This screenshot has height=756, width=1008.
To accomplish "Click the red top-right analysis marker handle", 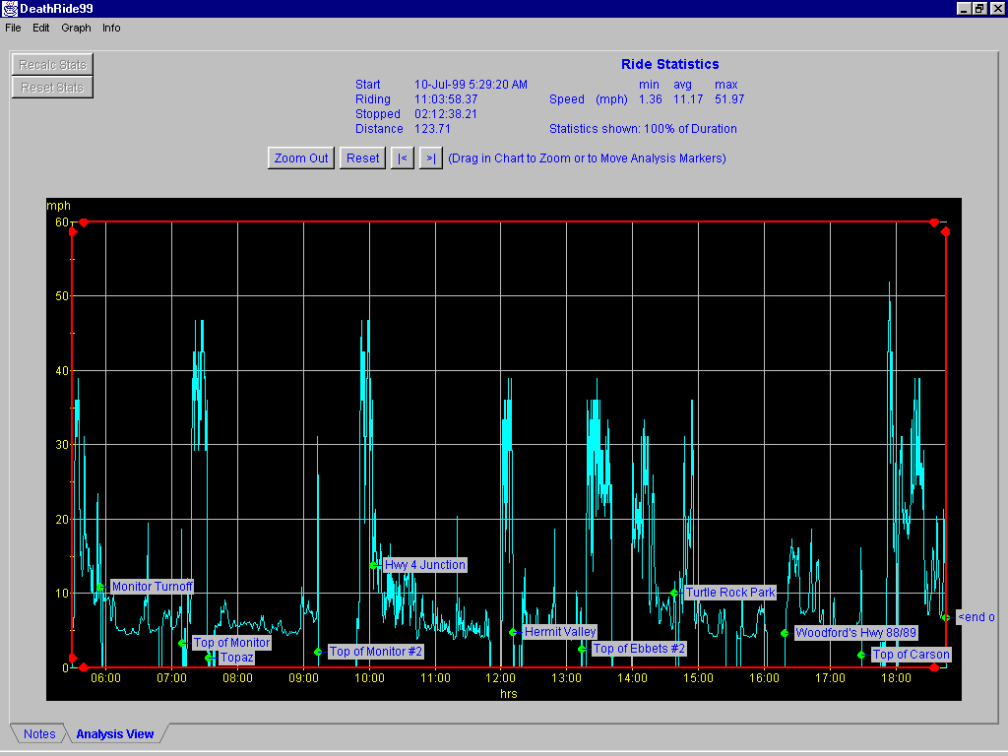I will [x=934, y=222].
